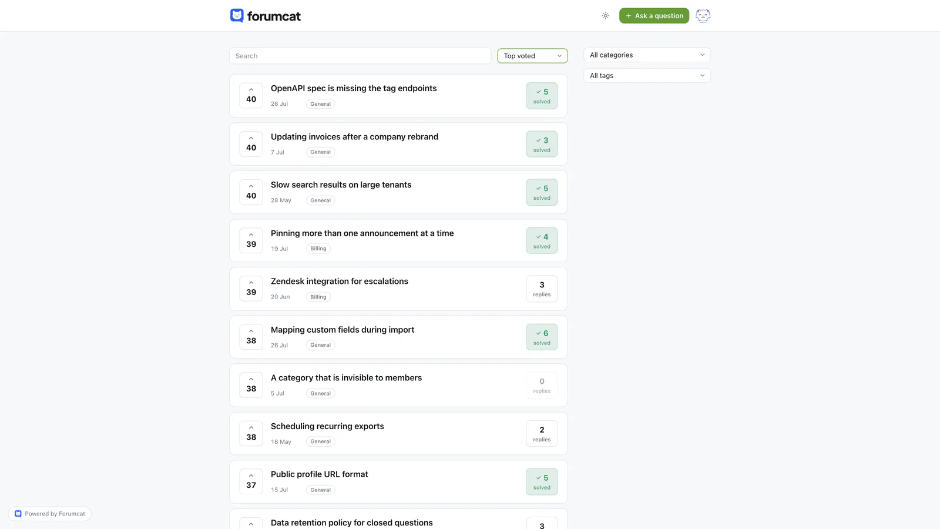Expand the All categories dropdown
940x529 pixels.
click(647, 55)
